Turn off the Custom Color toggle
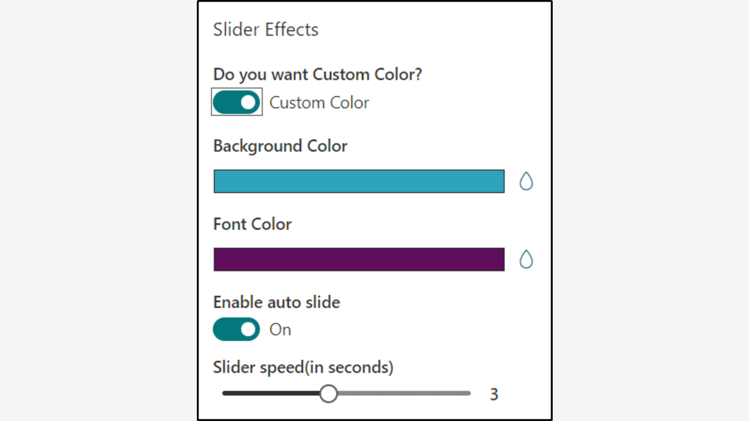 pyautogui.click(x=236, y=103)
